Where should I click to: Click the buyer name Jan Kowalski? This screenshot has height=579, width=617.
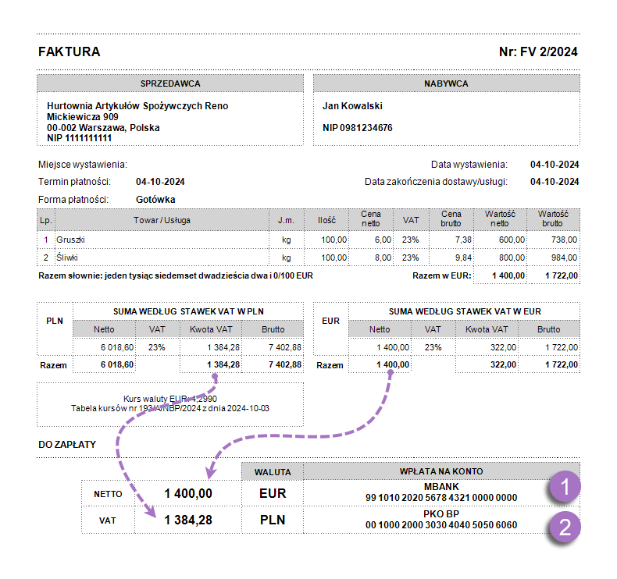coord(352,105)
